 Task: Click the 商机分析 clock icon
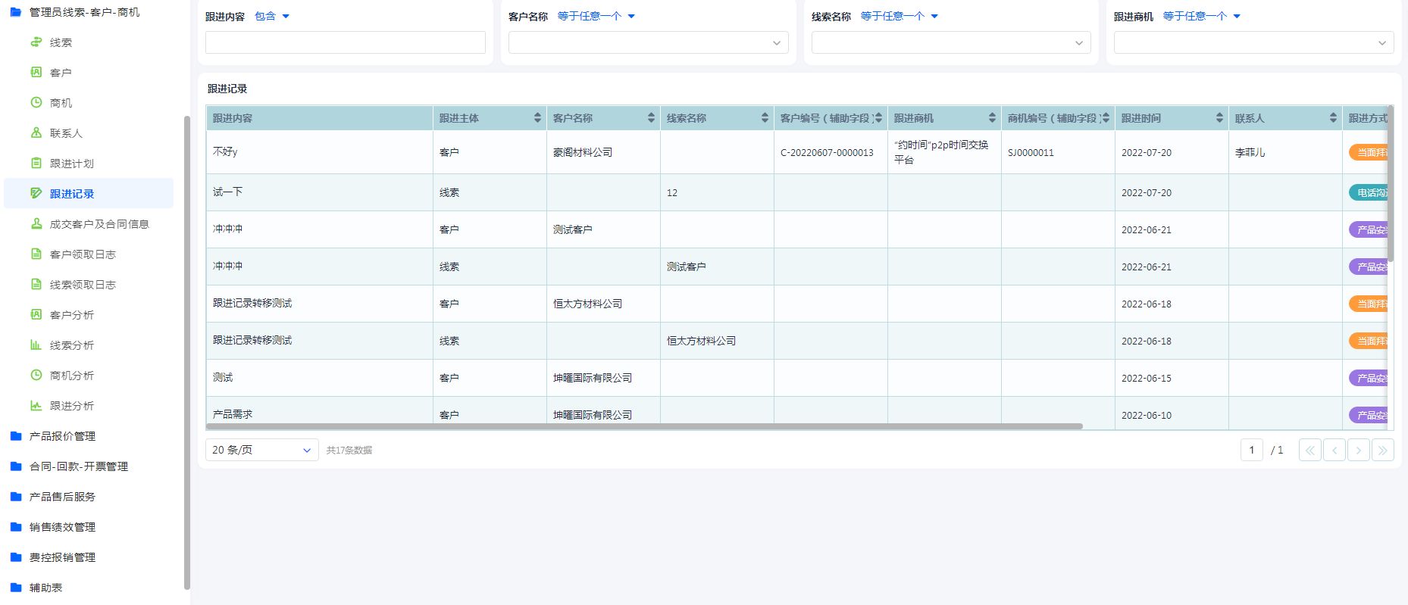36,376
